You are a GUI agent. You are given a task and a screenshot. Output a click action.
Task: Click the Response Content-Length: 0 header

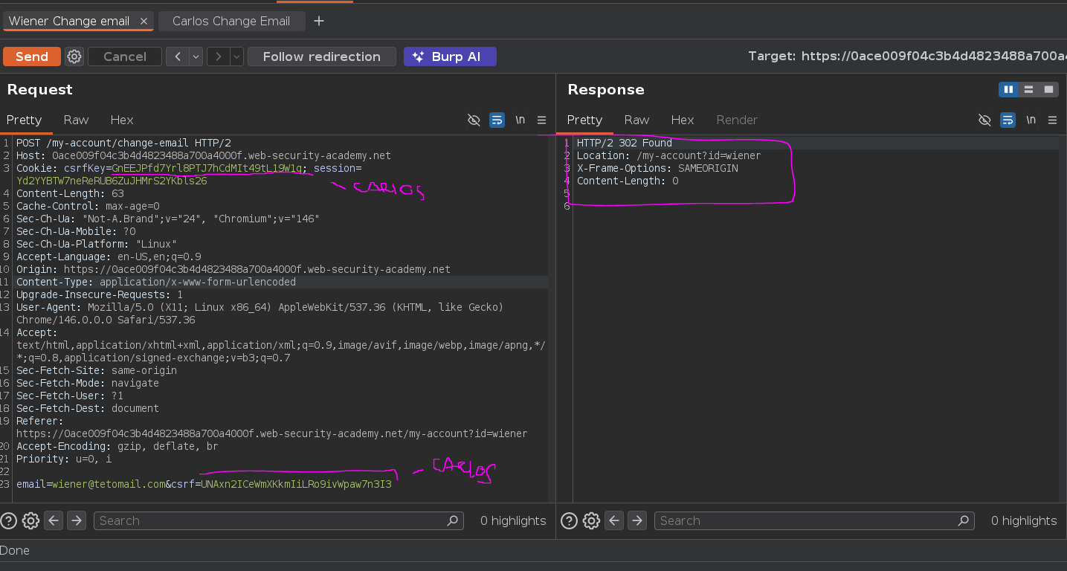(628, 181)
